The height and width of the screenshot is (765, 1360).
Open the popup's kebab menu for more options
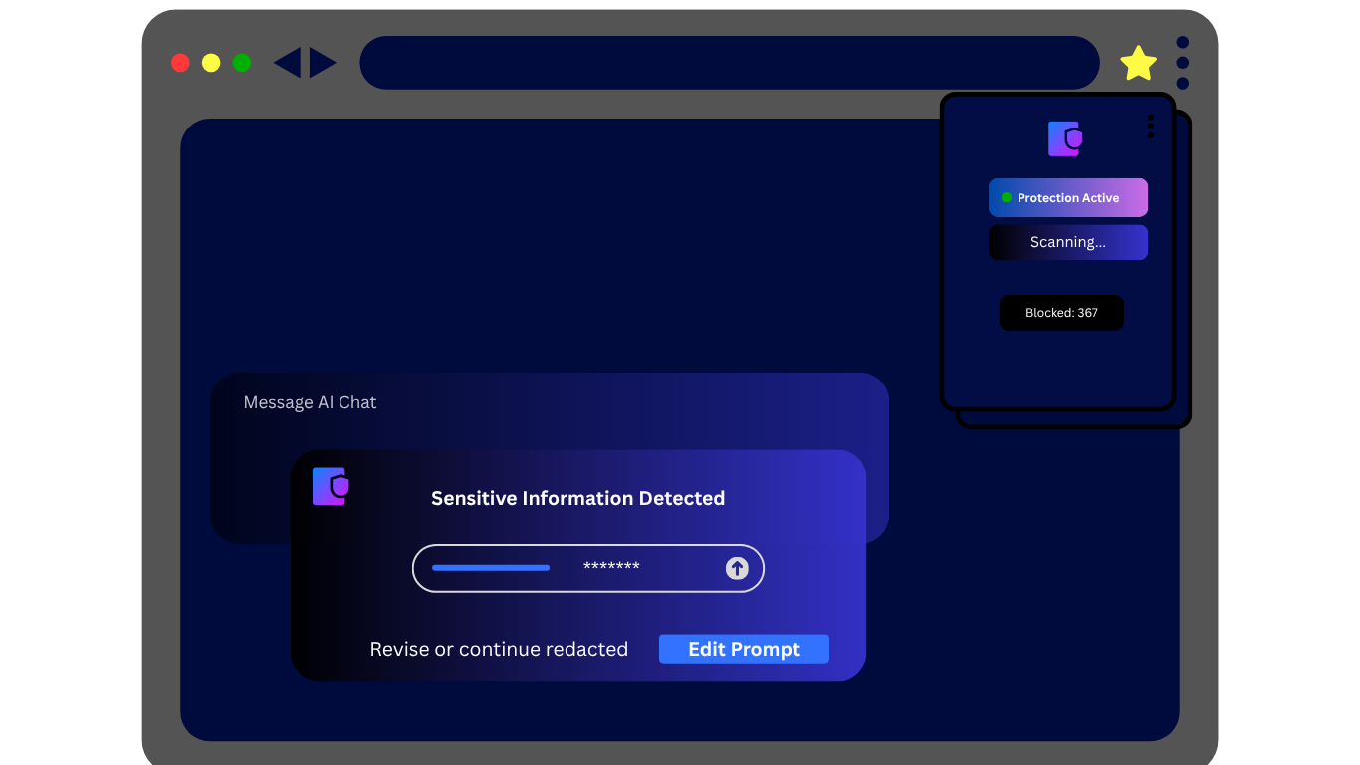[1150, 126]
